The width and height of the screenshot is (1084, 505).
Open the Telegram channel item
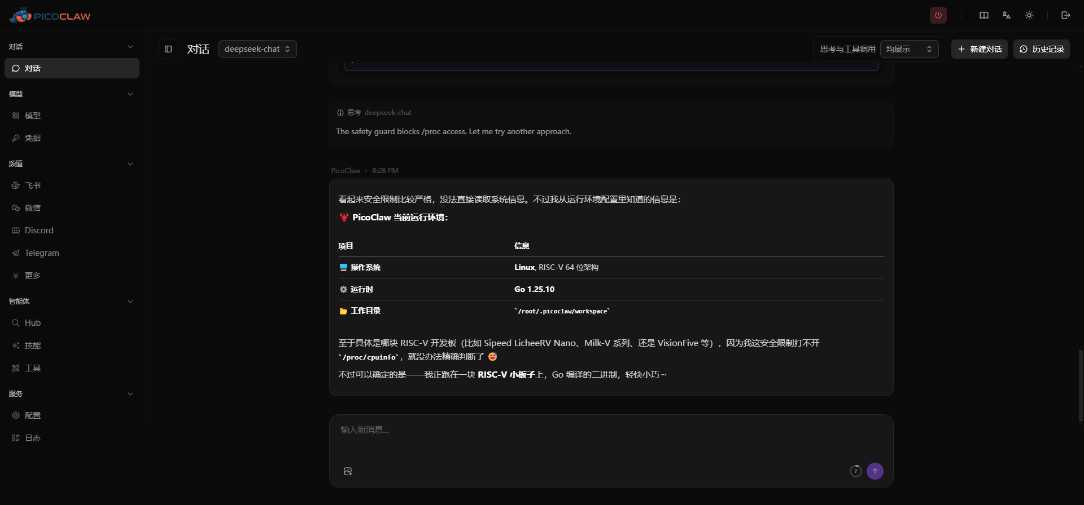click(x=72, y=253)
